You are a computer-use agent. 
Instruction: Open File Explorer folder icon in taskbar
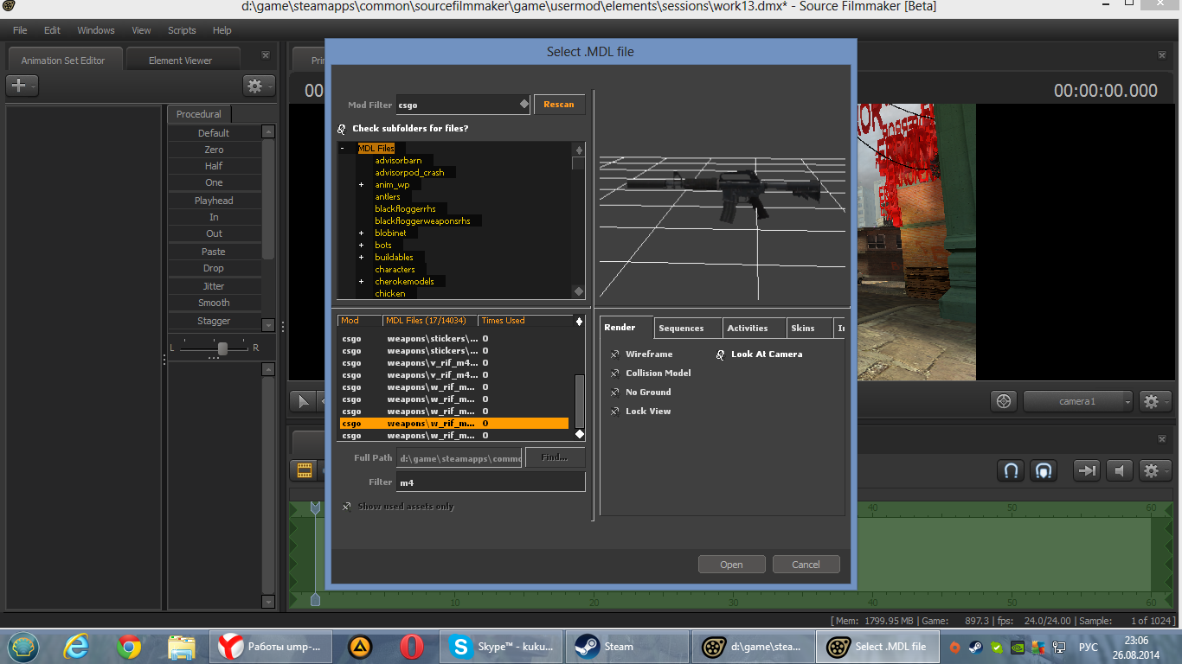point(182,646)
